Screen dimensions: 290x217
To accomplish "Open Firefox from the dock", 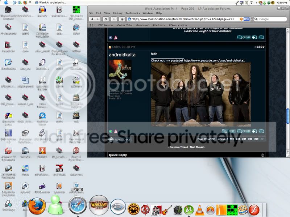I will coord(37,207).
